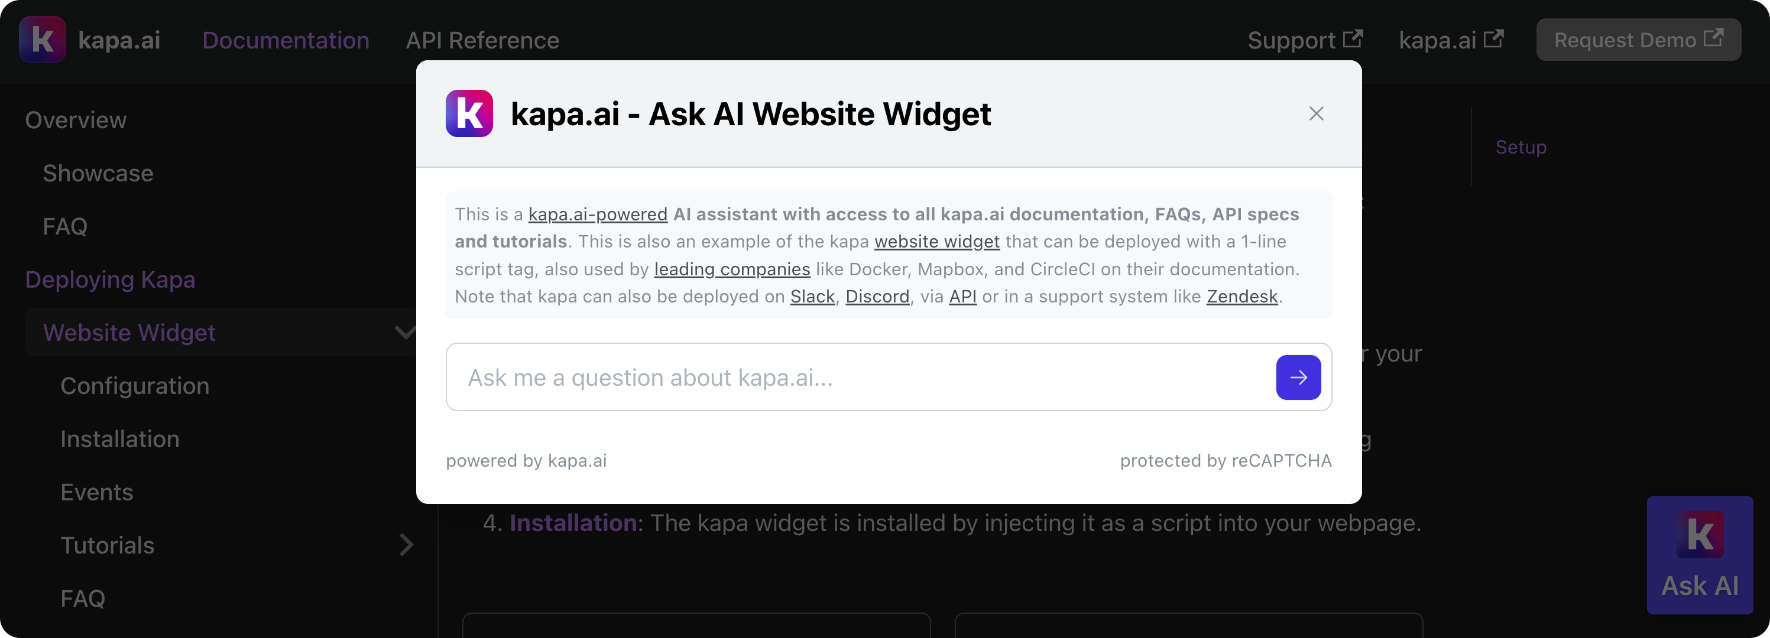This screenshot has width=1770, height=638.
Task: Click the website widget hyperlink in modal
Action: click(x=937, y=241)
